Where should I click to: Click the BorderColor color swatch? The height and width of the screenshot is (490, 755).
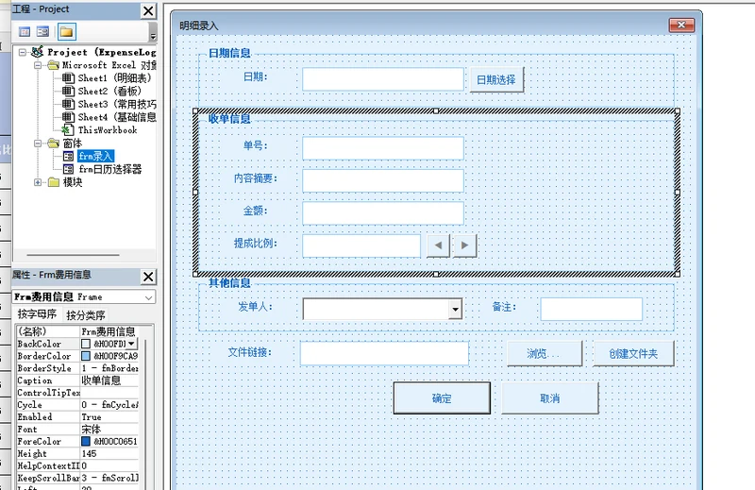click(x=86, y=356)
